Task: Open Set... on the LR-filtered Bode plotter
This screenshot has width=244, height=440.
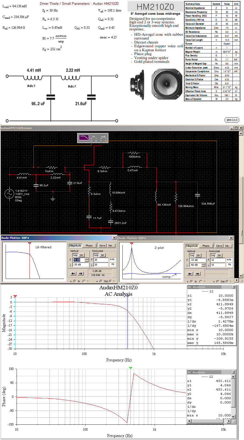Action: coord(111,246)
